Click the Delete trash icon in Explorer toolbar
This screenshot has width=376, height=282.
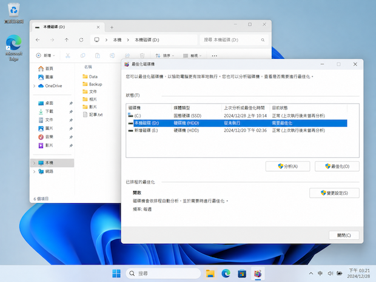pos(142,56)
